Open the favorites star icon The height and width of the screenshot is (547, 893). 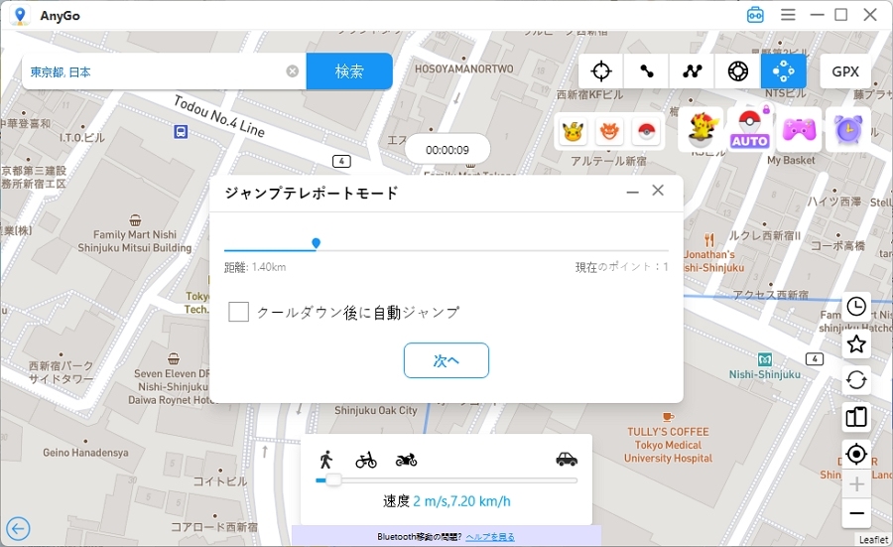pyautogui.click(x=856, y=343)
